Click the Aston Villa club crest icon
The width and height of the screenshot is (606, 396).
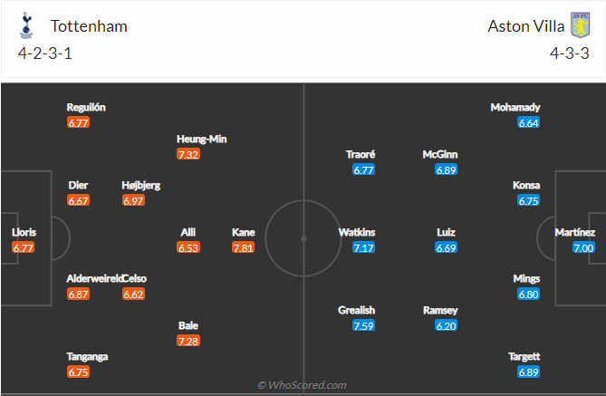pyautogui.click(x=580, y=25)
